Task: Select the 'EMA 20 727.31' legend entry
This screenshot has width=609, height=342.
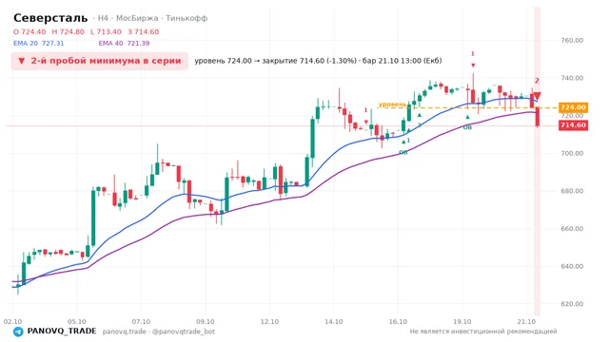Action: [x=38, y=43]
